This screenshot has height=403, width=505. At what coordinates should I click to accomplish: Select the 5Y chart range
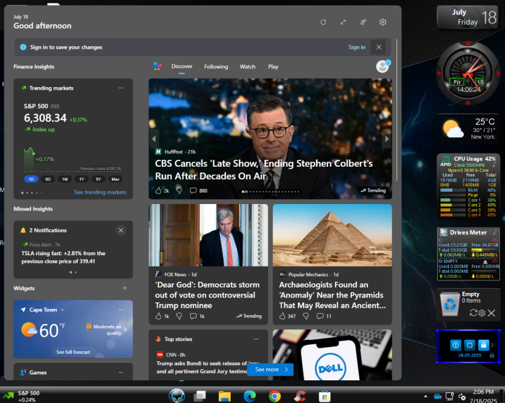pyautogui.click(x=99, y=179)
